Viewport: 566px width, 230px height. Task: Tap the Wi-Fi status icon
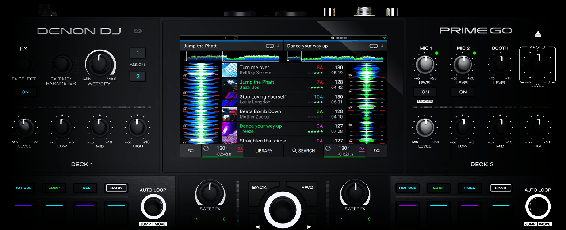[384, 38]
